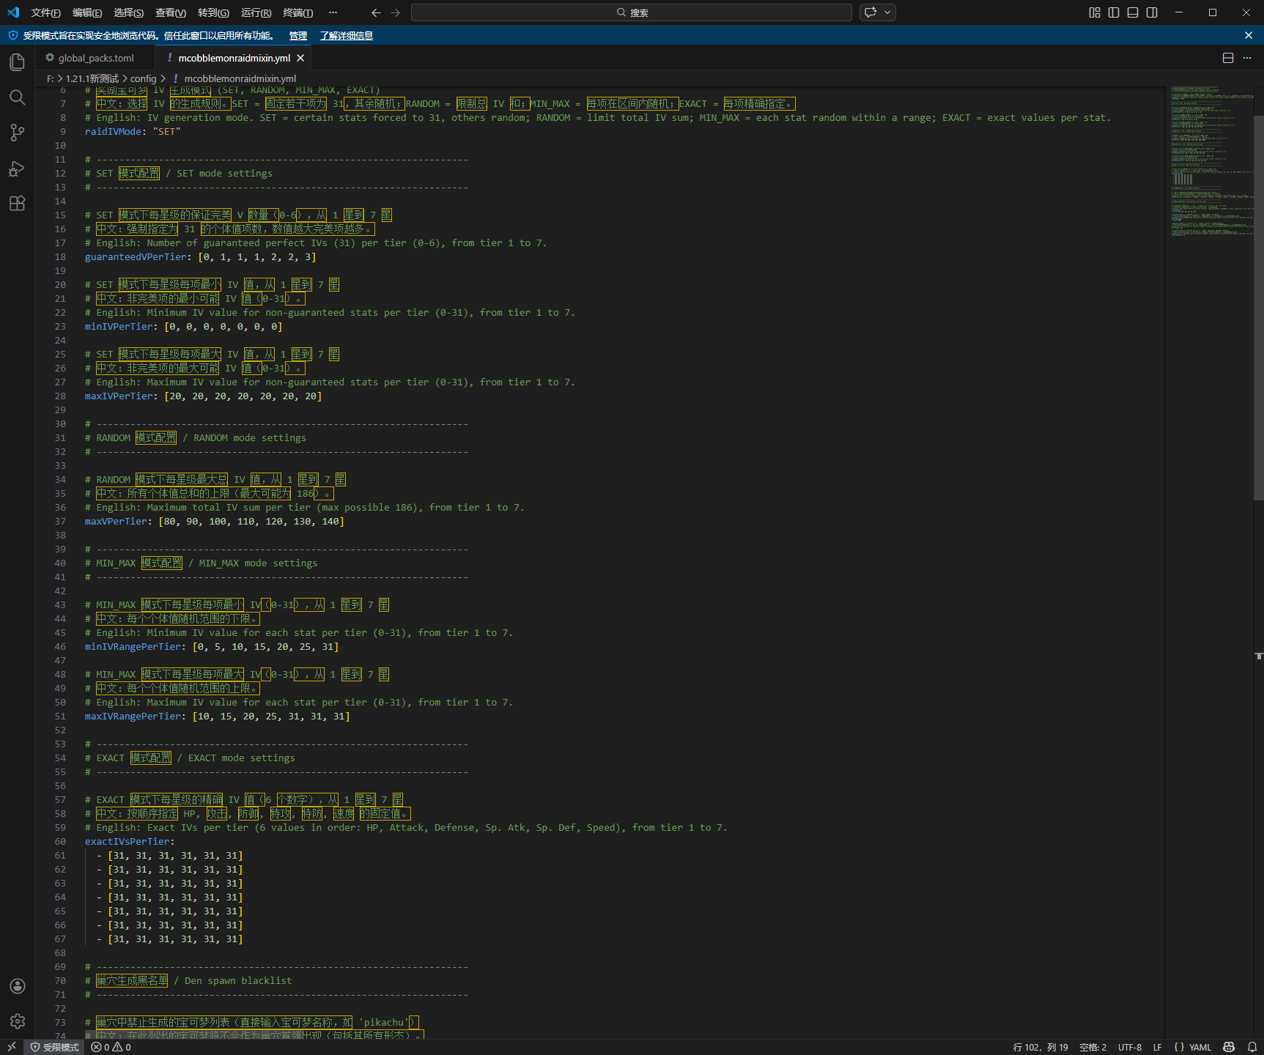Open the 终端(T) menu
Screen dimensions: 1264x1055
pyautogui.click(x=297, y=12)
